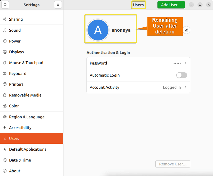Click the Users people icon

5,138
